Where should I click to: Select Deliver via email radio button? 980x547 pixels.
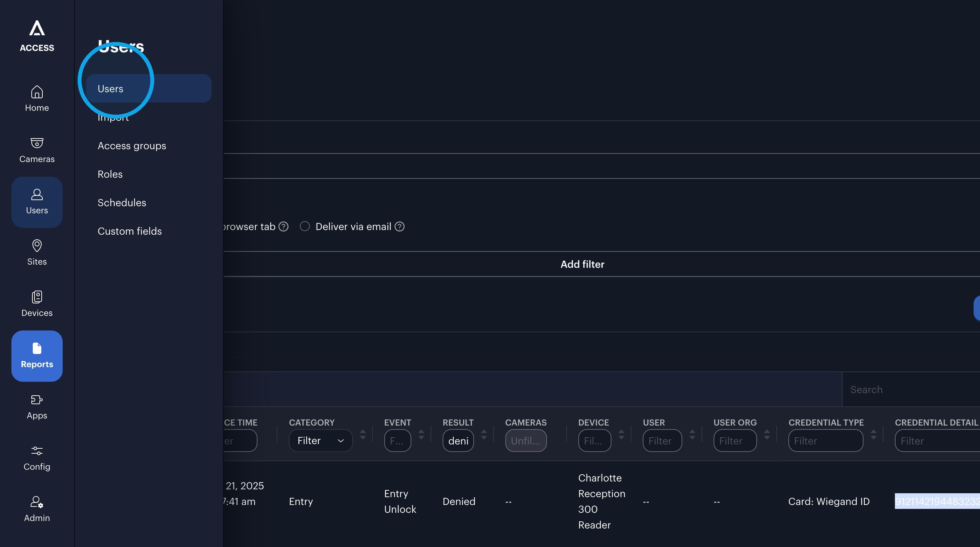click(x=305, y=226)
